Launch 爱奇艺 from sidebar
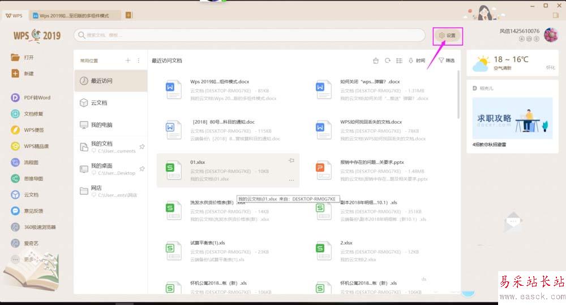 [24, 243]
